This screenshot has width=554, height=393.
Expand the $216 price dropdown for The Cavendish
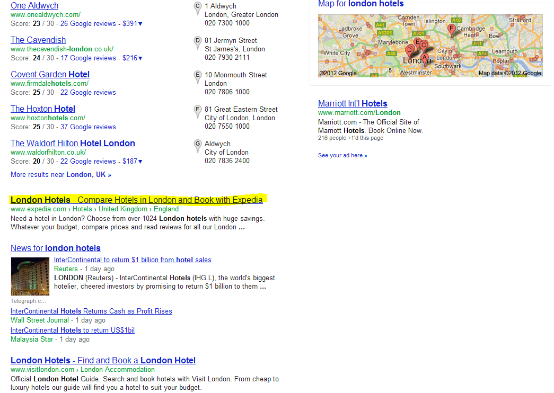pyautogui.click(x=133, y=58)
